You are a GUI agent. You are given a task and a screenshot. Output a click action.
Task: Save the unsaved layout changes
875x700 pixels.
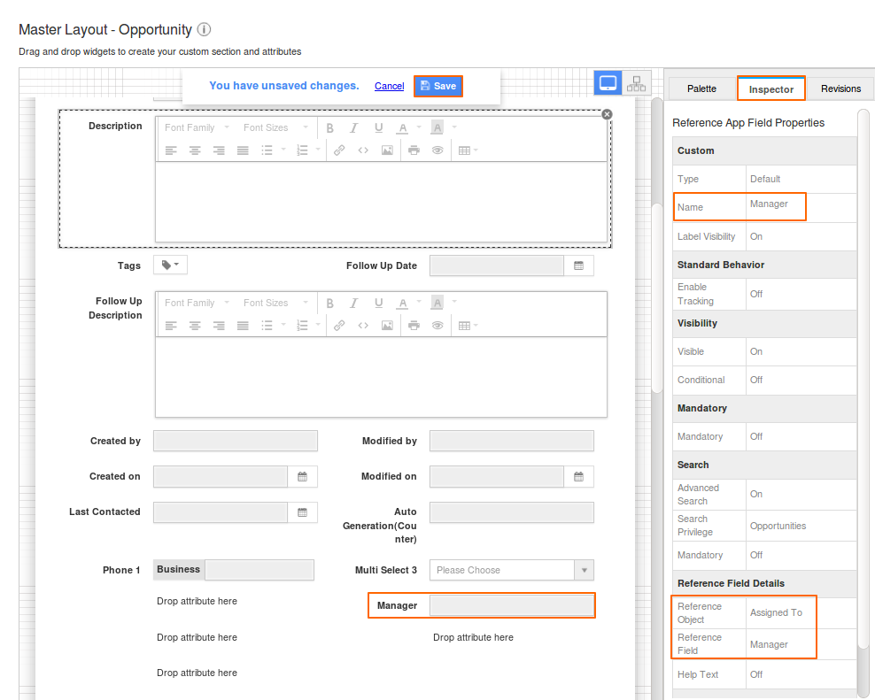pos(437,85)
